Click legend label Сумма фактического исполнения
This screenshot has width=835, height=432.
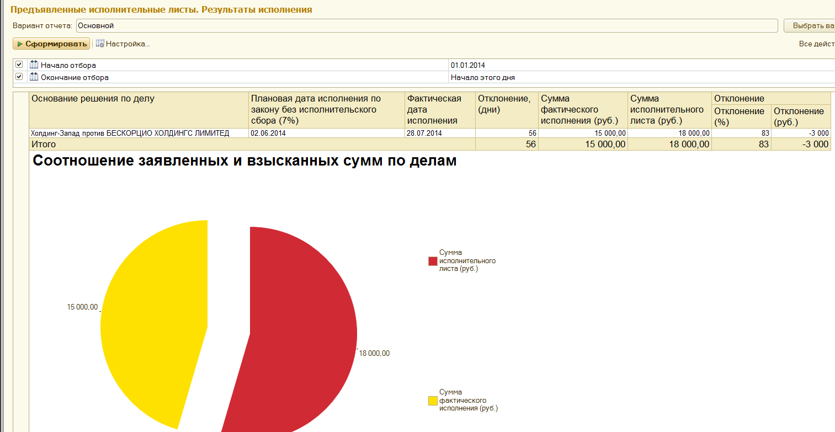click(x=468, y=401)
